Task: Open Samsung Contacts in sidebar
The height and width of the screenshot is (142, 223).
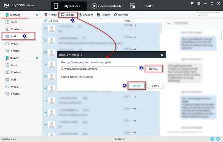Action: point(16,29)
